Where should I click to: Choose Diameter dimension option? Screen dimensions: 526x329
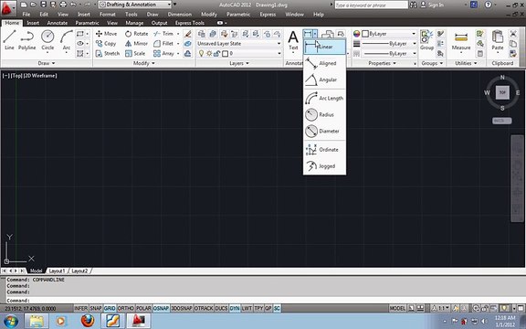coord(324,131)
